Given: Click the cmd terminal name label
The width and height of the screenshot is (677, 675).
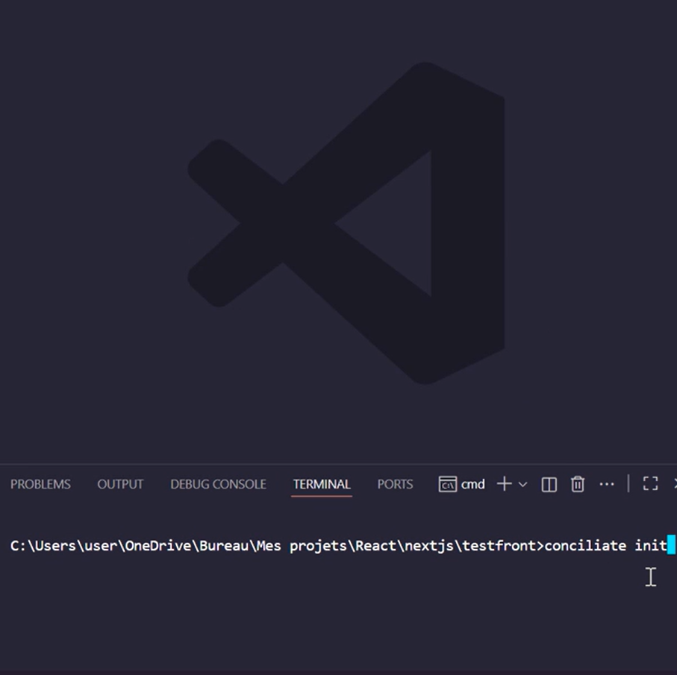Looking at the screenshot, I should click(x=473, y=484).
